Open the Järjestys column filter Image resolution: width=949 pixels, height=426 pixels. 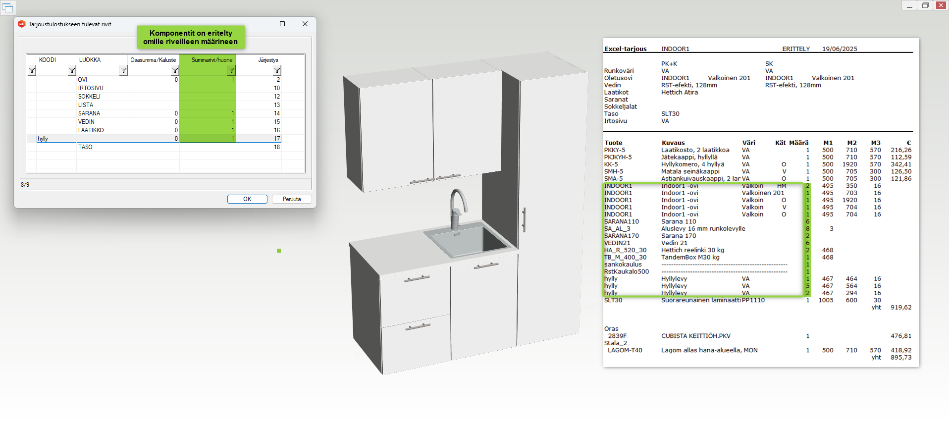(277, 70)
